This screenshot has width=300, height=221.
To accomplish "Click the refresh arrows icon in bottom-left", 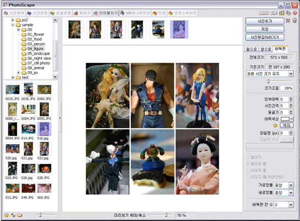I will click(13, 215).
